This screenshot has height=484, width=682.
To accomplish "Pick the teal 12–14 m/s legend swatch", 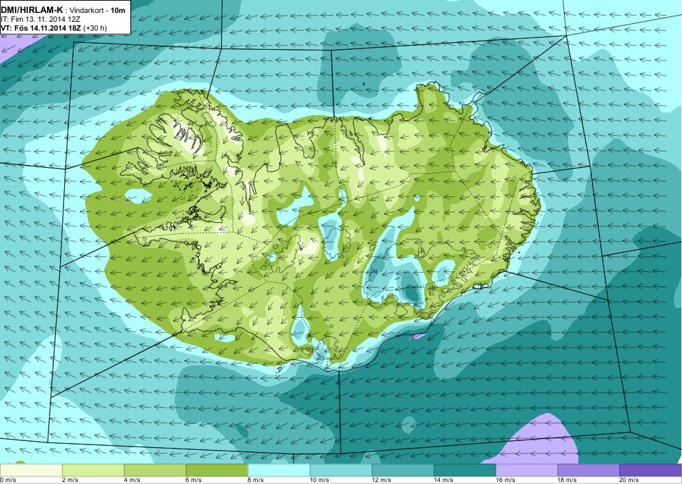I will pyautogui.click(x=403, y=470).
